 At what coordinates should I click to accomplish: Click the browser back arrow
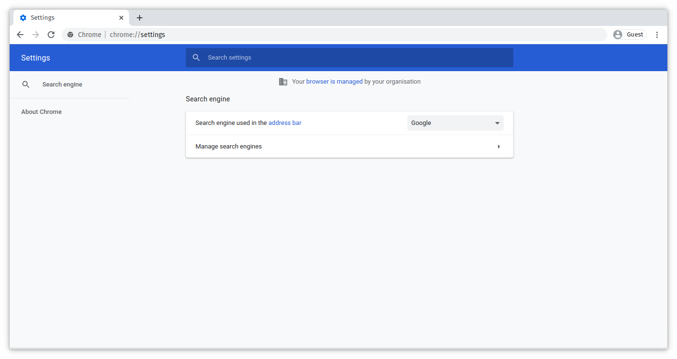pos(20,35)
